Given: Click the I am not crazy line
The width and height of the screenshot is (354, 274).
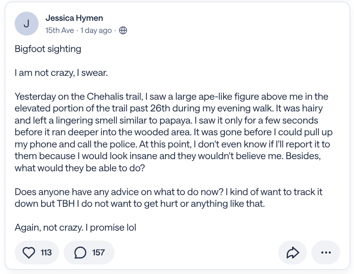Looking at the screenshot, I should point(61,73).
